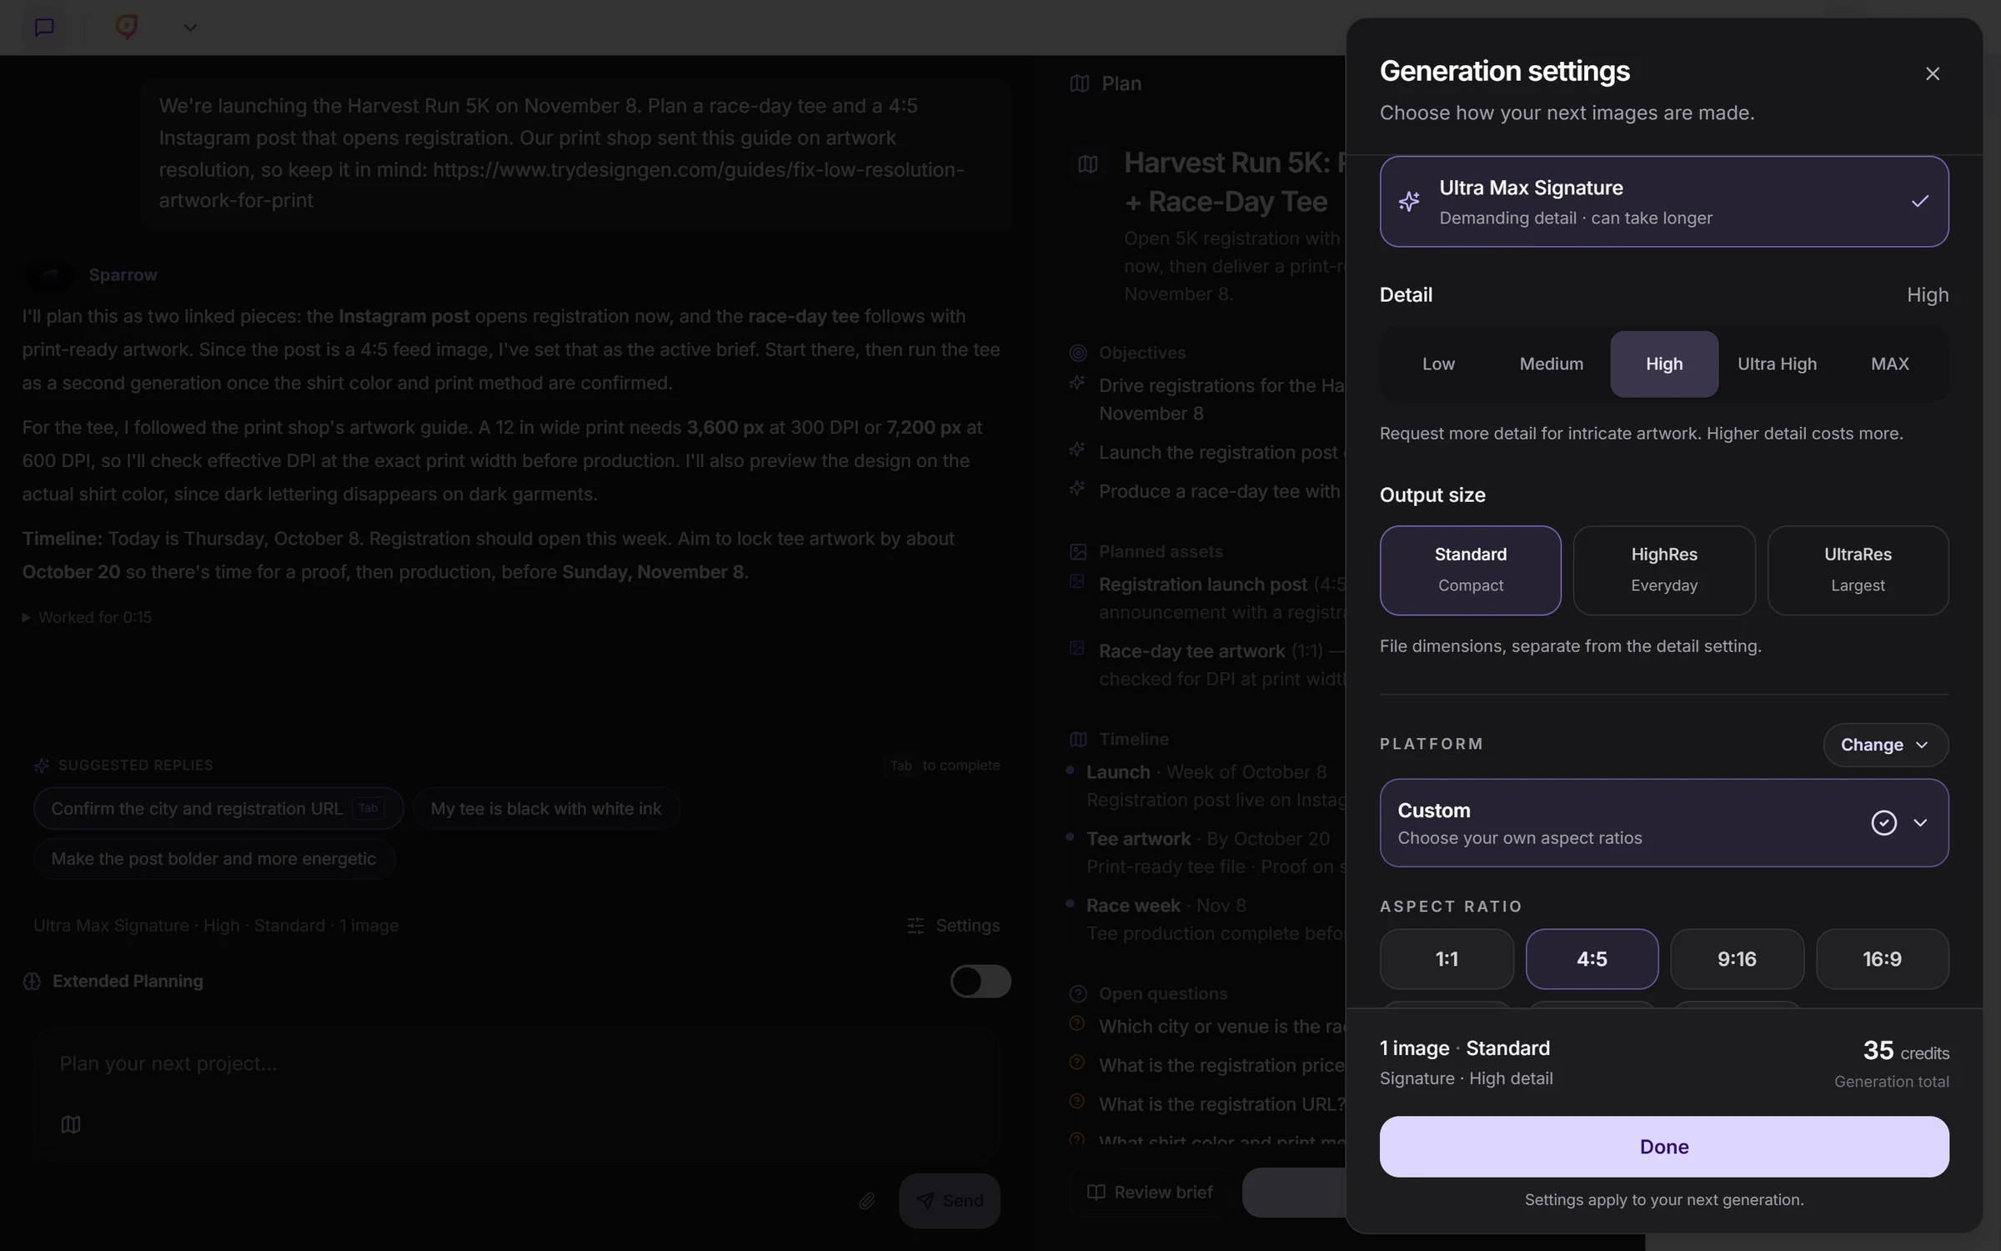Click the Timeline section icon

pos(1078,739)
